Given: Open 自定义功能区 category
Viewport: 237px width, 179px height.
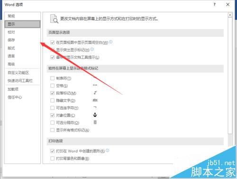Looking at the screenshot, I should click(22, 73).
